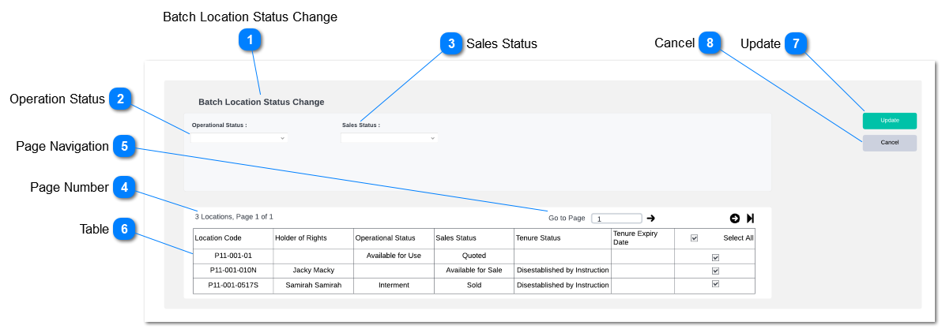Click Tenure Status column header
Image resolution: width=942 pixels, height=329 pixels.
pos(563,238)
